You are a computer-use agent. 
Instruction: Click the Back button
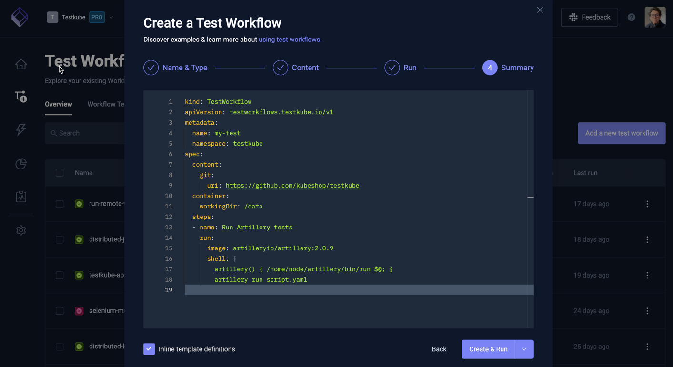tap(439, 349)
